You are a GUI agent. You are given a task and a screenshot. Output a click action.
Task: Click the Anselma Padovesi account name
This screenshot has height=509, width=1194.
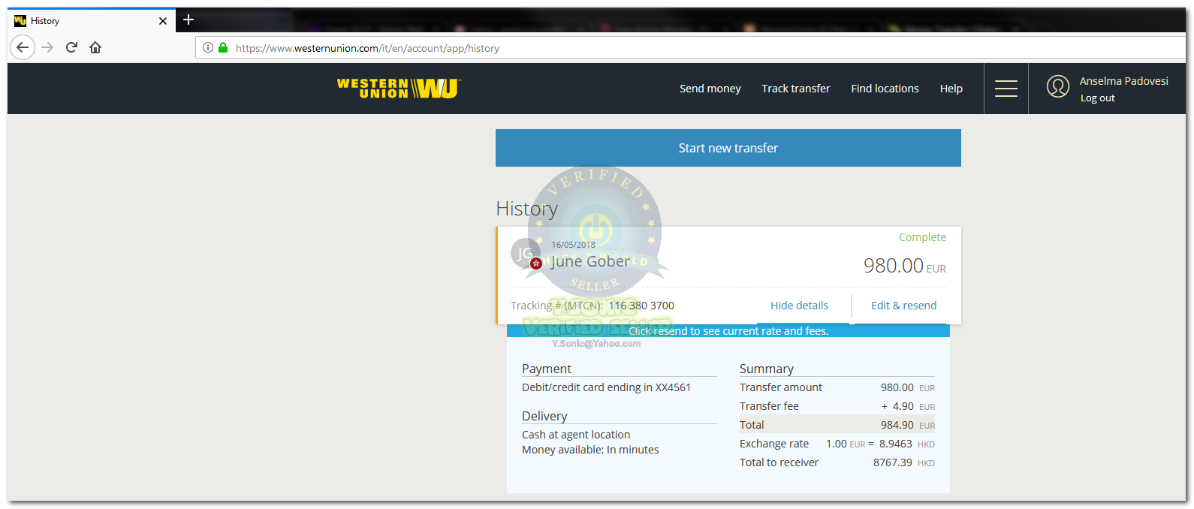point(1124,81)
